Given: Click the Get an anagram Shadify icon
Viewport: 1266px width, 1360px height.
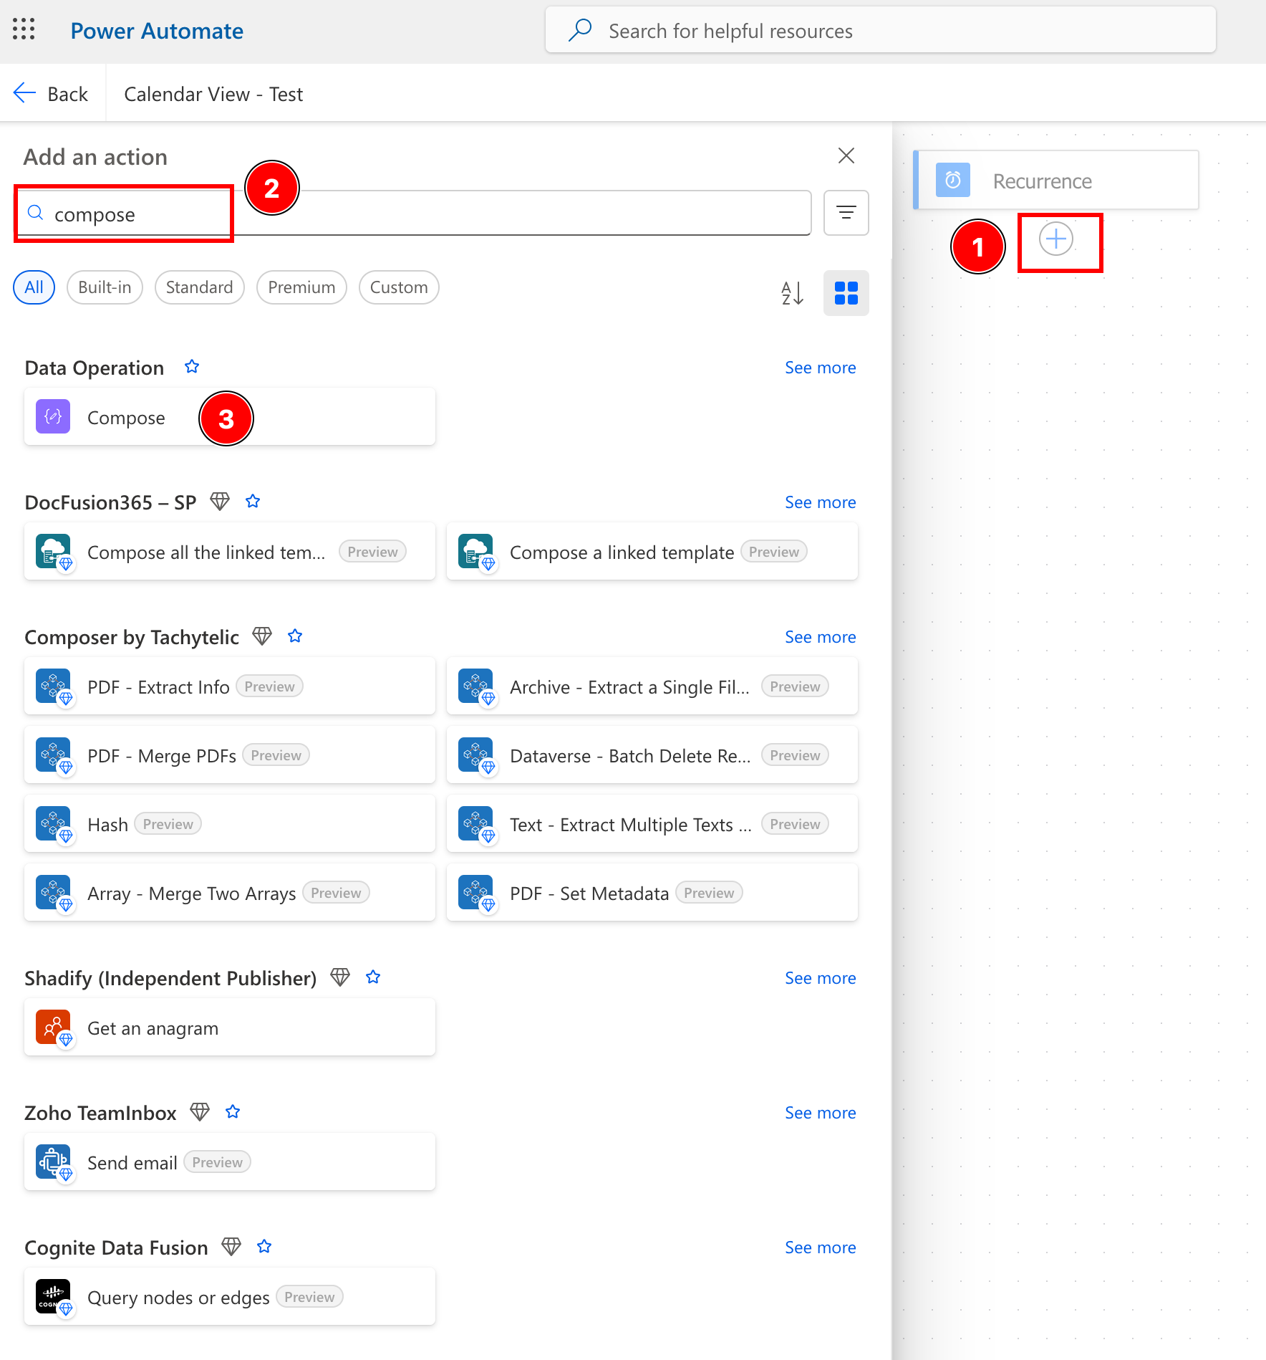Looking at the screenshot, I should pos(53,1027).
